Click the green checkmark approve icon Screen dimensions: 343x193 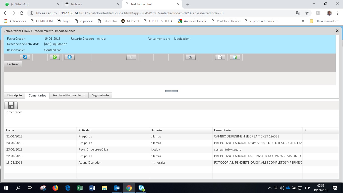tap(55, 57)
